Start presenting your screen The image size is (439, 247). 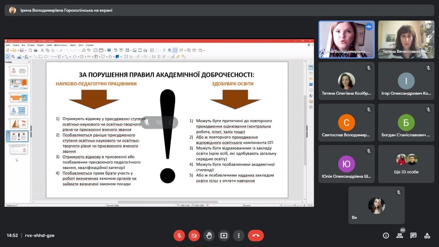coord(224,235)
